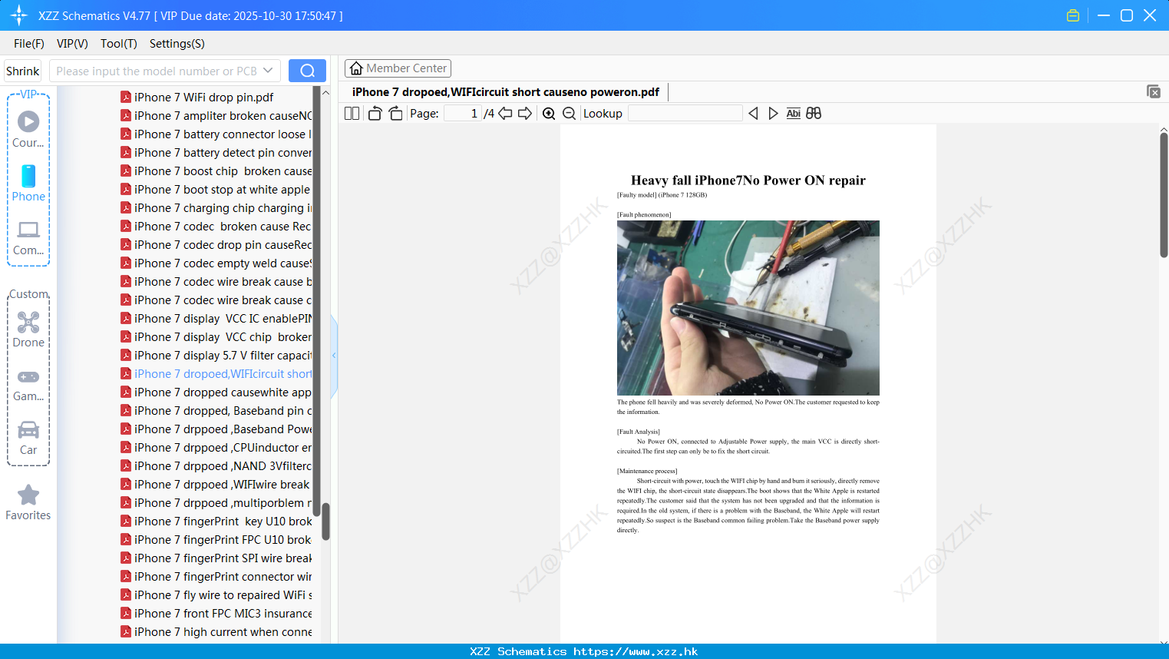Open iPhone 7 boost chip broken file
This screenshot has height=659, width=1169.
[216, 171]
